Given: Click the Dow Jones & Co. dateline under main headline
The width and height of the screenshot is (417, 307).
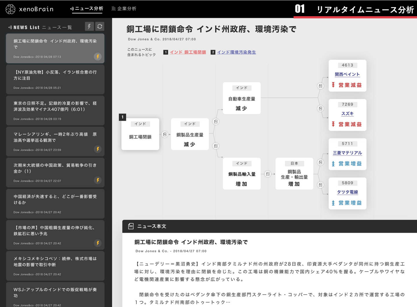Looking at the screenshot, I should (162, 39).
